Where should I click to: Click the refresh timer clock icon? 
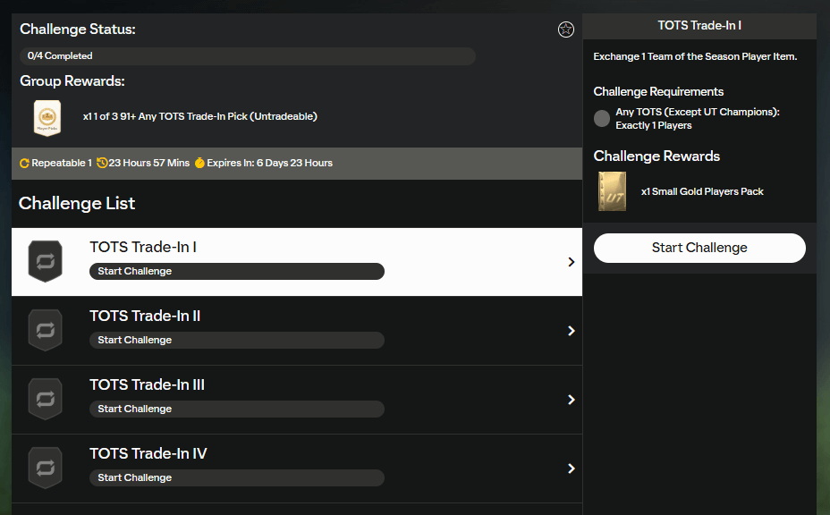click(101, 162)
